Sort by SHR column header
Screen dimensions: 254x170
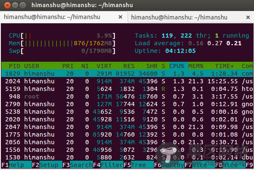pyautogui.click(x=152, y=66)
